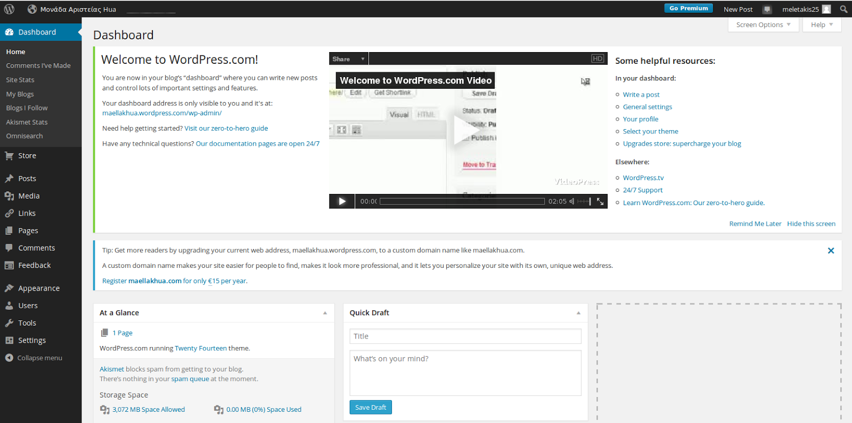Click the Appearance paintbrush icon
The width and height of the screenshot is (852, 423).
click(9, 288)
